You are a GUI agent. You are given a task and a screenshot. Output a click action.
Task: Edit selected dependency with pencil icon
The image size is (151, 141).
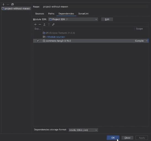pos(53,25)
